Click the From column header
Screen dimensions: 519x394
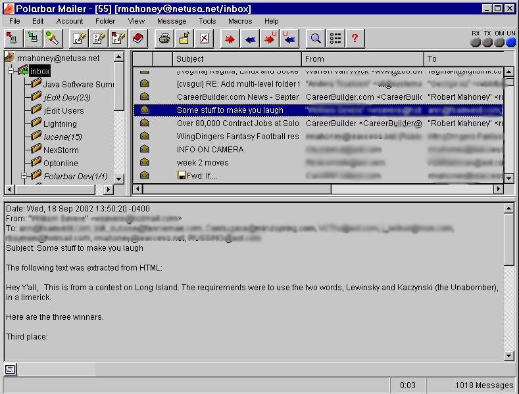point(362,59)
